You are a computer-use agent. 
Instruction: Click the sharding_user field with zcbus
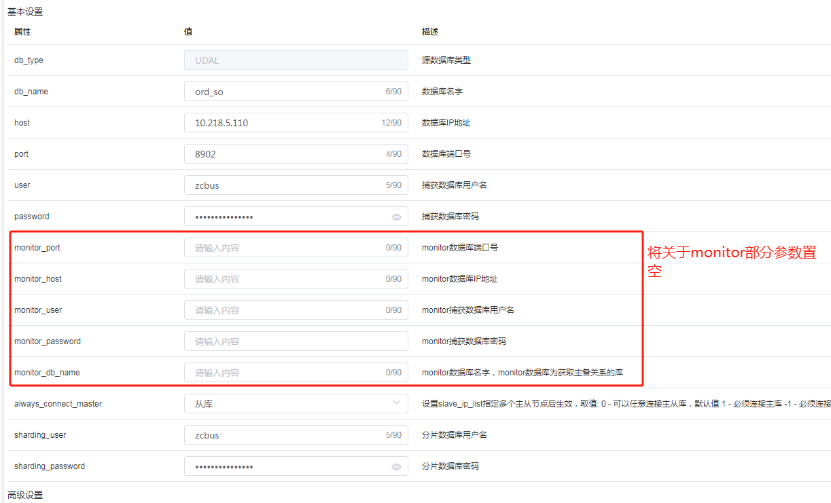285,435
